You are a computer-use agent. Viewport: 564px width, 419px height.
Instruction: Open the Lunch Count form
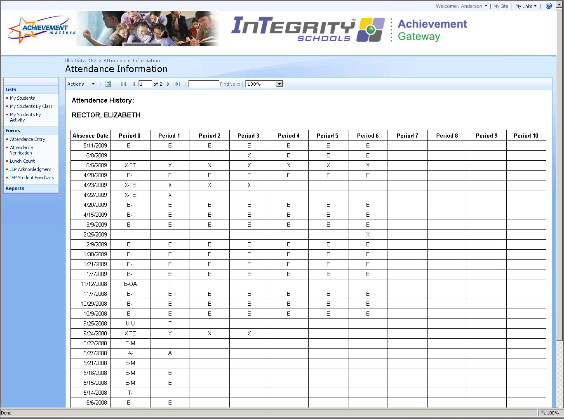pos(22,161)
